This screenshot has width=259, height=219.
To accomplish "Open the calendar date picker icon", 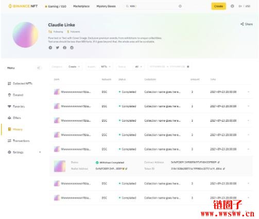I will [188, 66].
